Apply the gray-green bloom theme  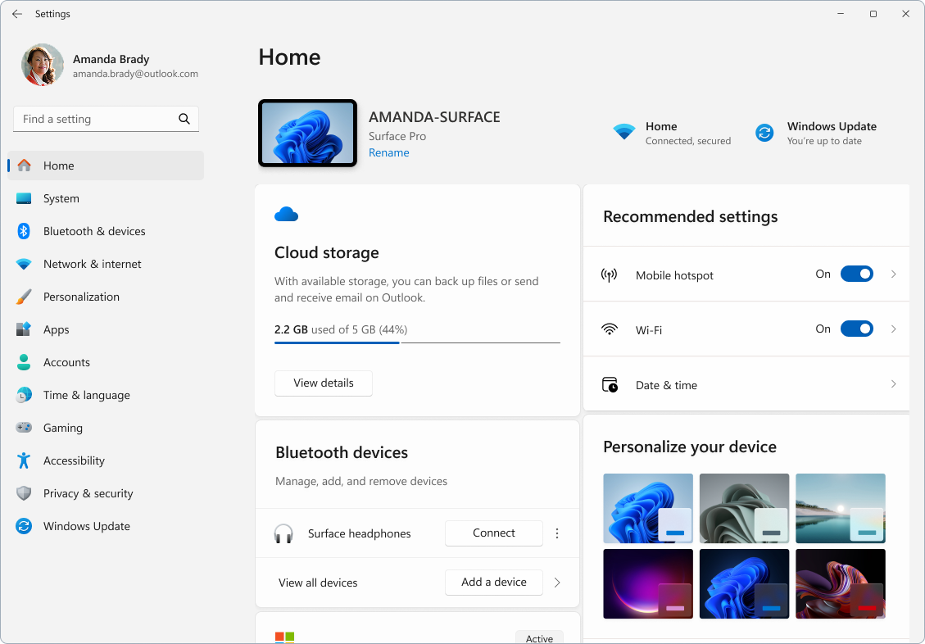point(744,508)
